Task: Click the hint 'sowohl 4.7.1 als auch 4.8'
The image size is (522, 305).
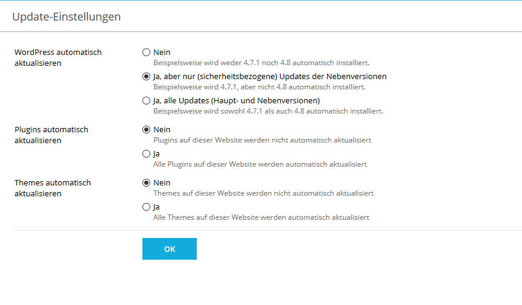Action: 268,111
